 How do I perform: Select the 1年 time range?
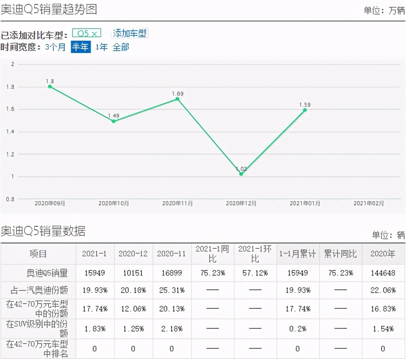coord(101,47)
